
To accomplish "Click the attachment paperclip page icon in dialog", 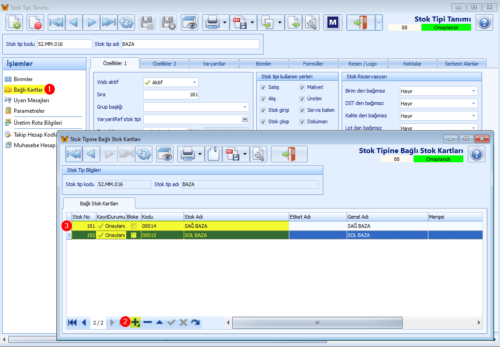I will pyautogui.click(x=213, y=154).
